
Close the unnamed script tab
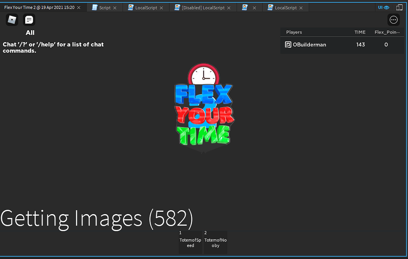pyautogui.click(x=254, y=8)
